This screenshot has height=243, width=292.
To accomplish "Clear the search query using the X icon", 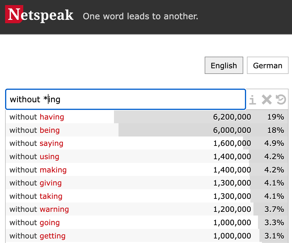I will coord(267,99).
